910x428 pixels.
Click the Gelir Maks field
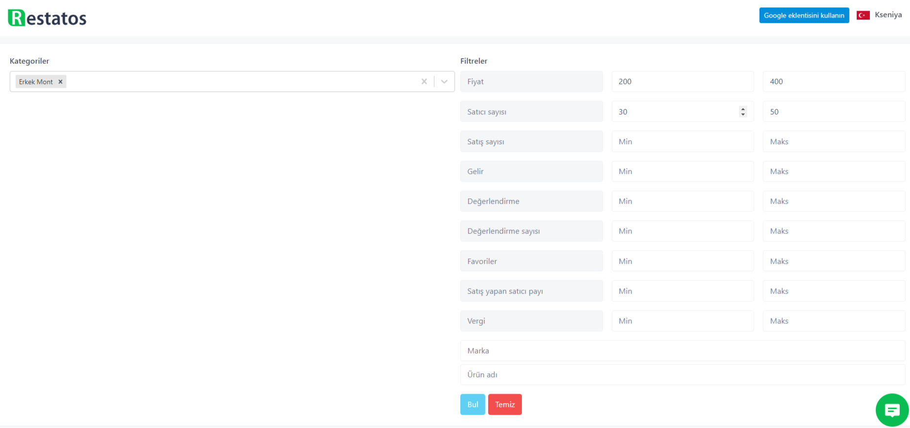click(834, 171)
